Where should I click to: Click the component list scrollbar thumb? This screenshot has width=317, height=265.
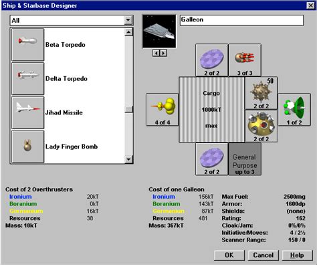[128, 109]
